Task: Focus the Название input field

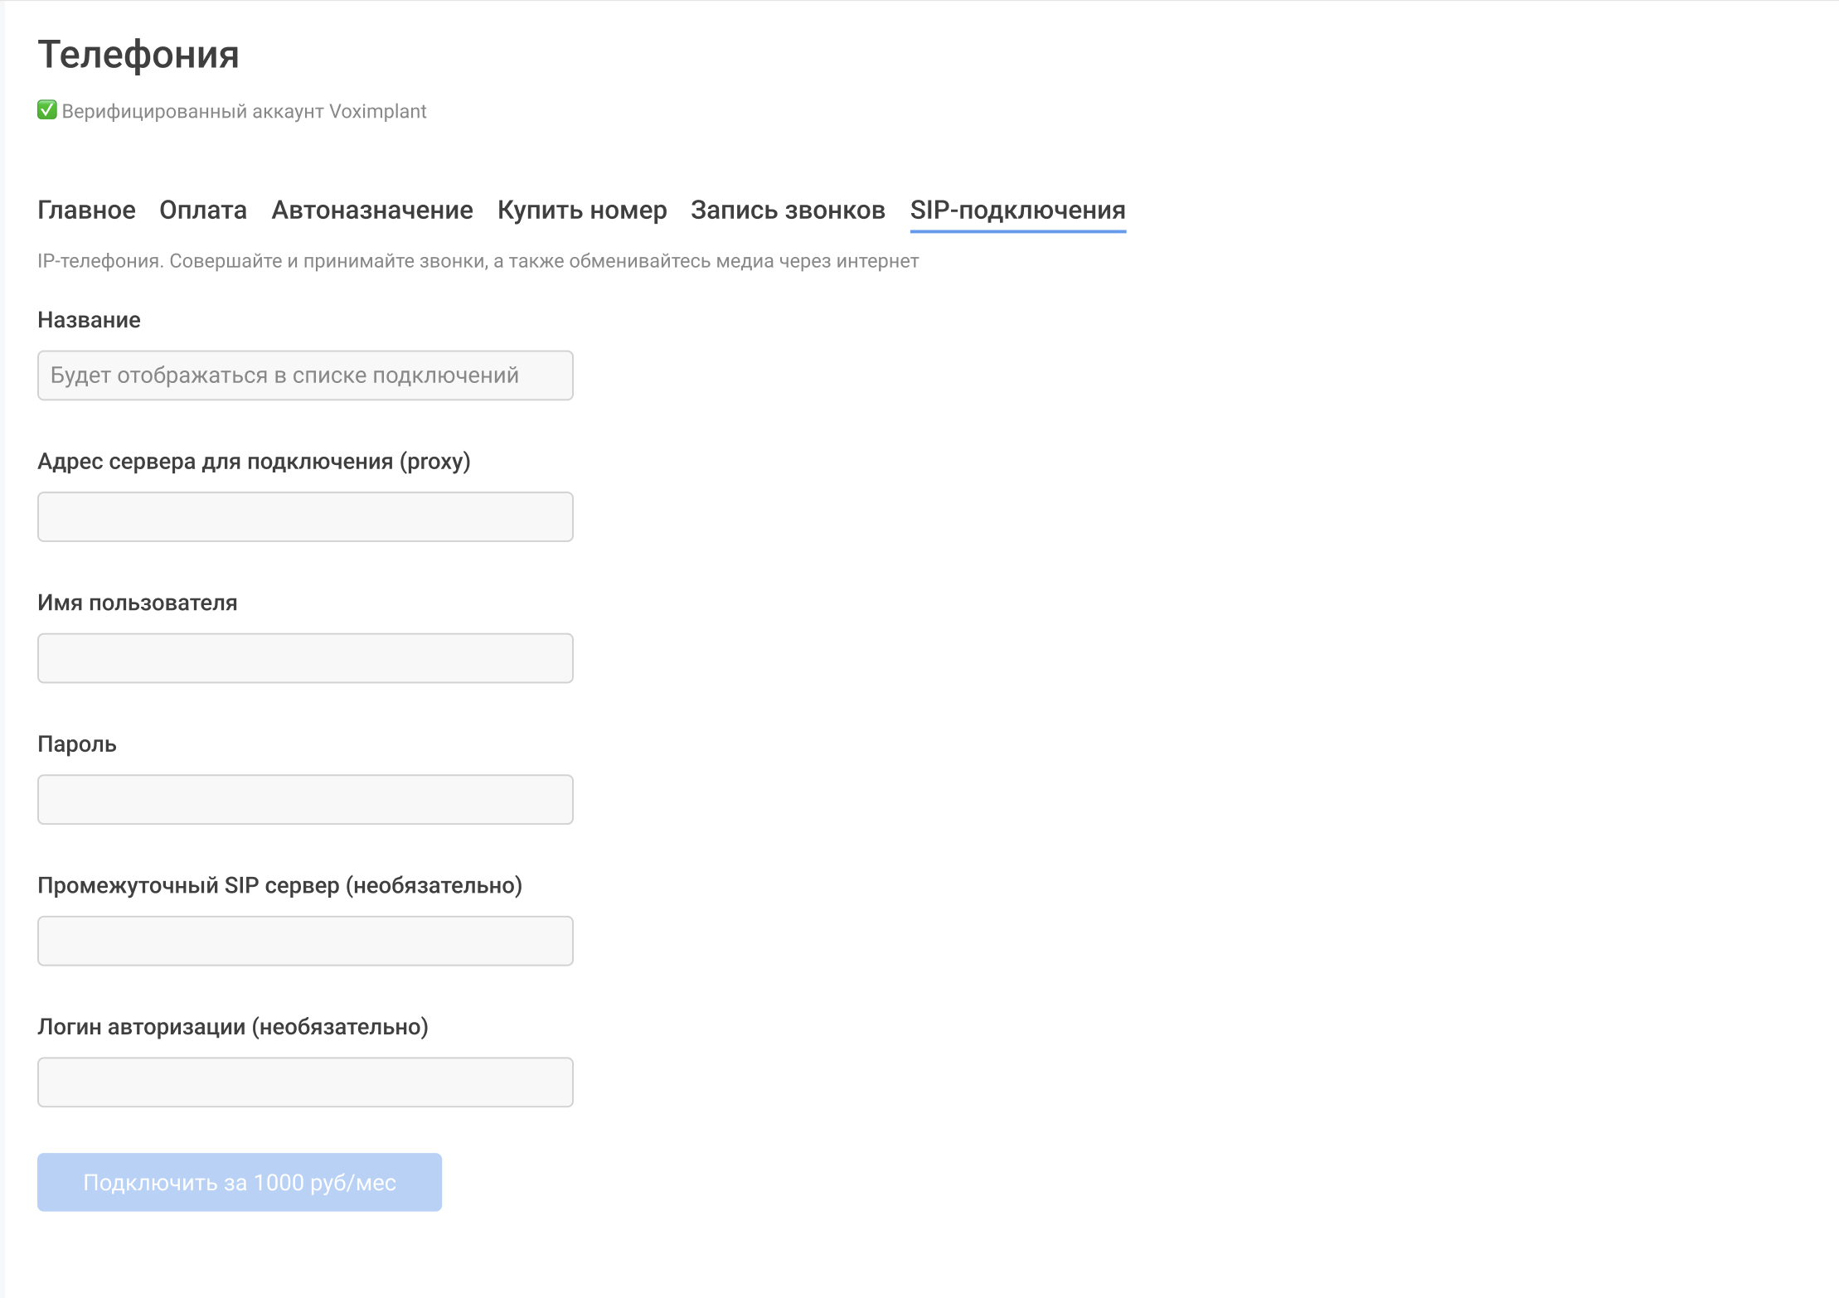Action: point(305,375)
